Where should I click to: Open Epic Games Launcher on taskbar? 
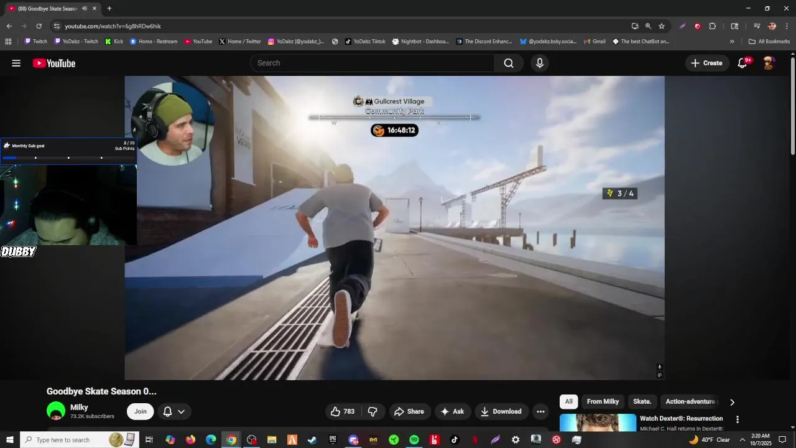click(x=333, y=440)
